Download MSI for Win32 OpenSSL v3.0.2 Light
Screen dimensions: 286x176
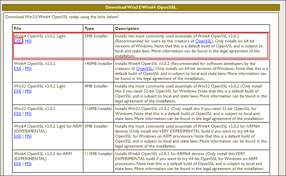[x=28, y=91]
